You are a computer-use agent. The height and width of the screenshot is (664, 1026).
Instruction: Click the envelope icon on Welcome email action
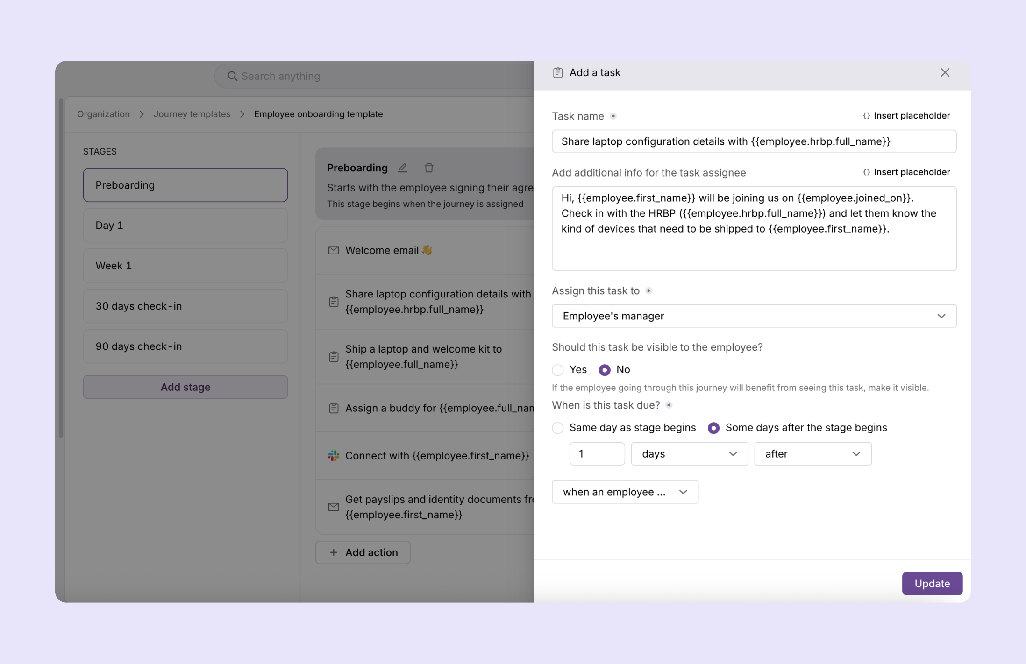(333, 250)
